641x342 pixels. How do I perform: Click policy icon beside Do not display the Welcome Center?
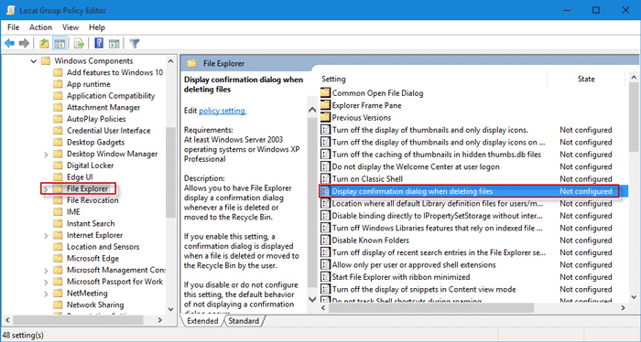(x=325, y=166)
